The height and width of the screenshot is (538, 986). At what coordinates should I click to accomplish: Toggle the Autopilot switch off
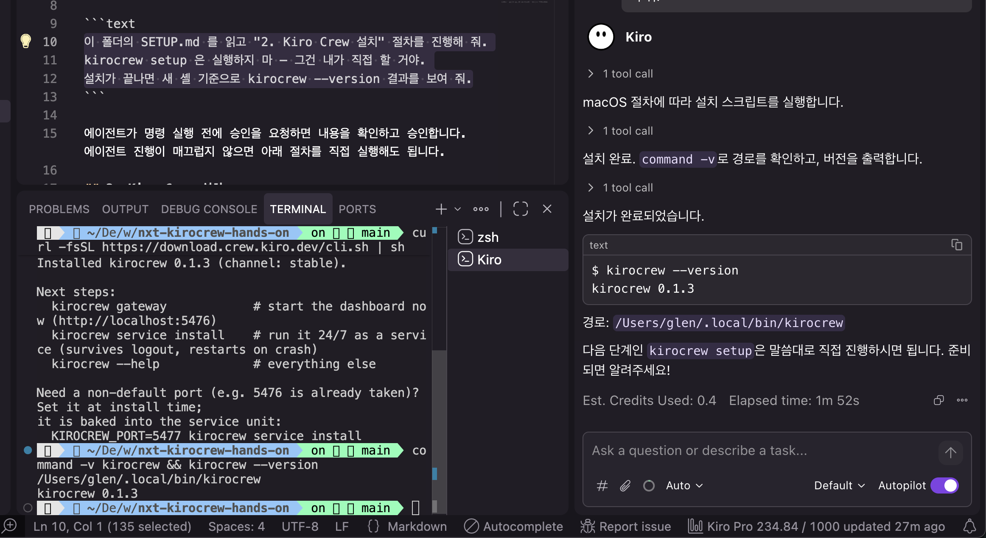pyautogui.click(x=945, y=485)
